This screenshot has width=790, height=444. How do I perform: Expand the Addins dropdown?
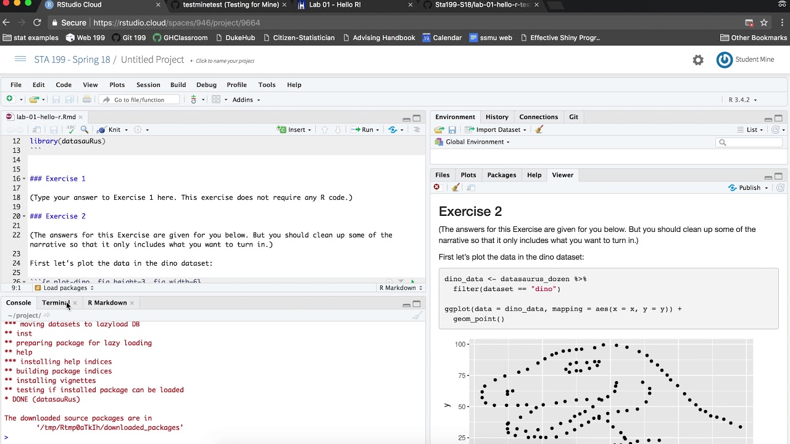[246, 100]
